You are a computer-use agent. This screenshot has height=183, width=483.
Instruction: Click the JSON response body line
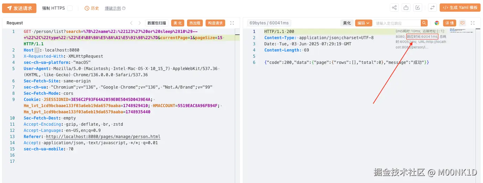tap(347, 62)
